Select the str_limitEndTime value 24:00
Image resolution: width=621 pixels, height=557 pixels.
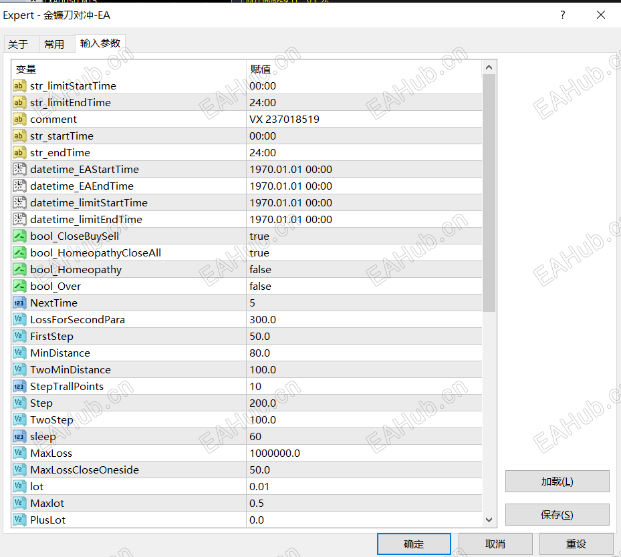pyautogui.click(x=263, y=102)
